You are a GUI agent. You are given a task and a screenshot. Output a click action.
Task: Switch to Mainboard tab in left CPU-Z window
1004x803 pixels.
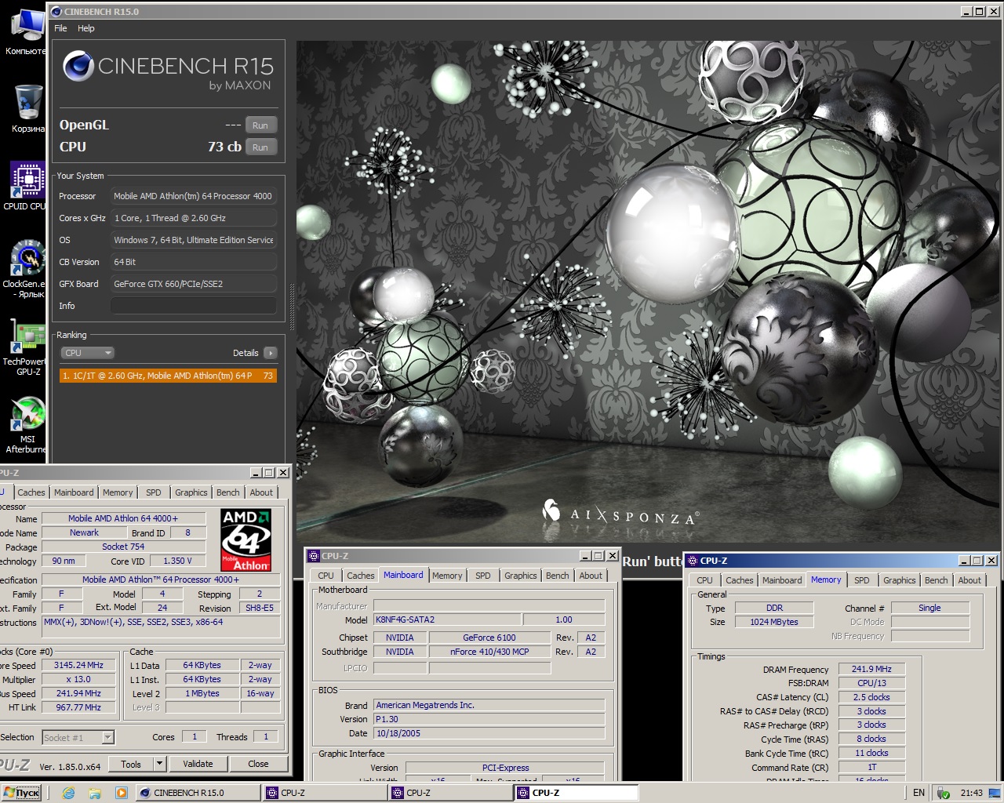(x=74, y=492)
